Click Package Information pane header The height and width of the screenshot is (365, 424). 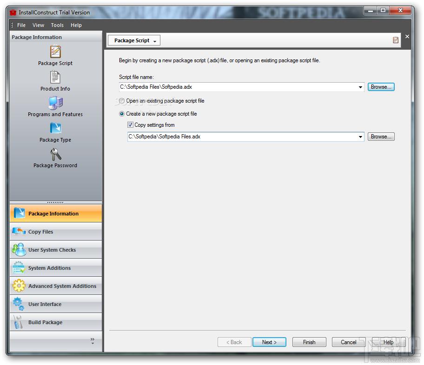[x=56, y=37]
